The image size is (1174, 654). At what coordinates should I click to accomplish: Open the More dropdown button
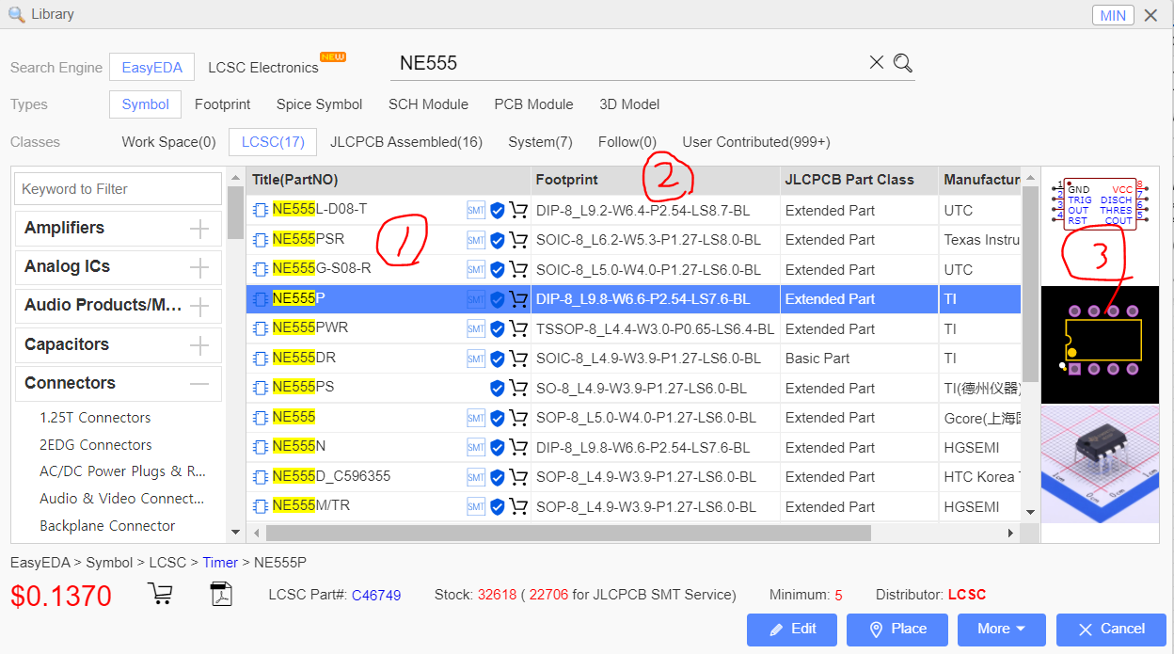(1004, 629)
